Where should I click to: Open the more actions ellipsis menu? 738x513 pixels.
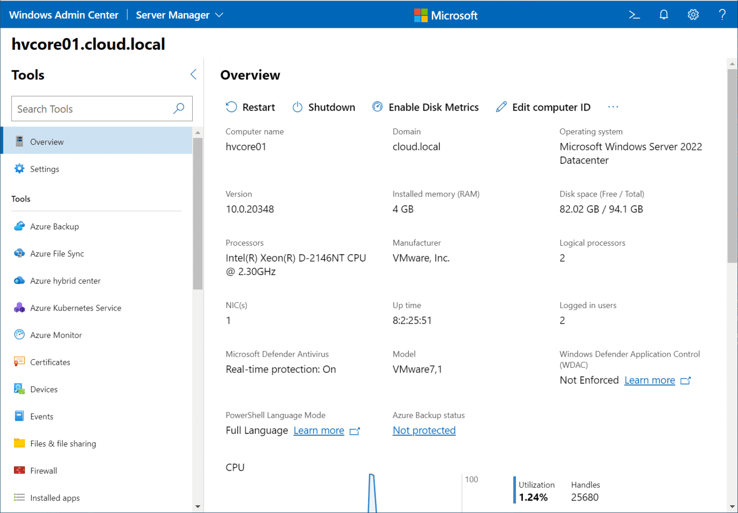pos(613,107)
